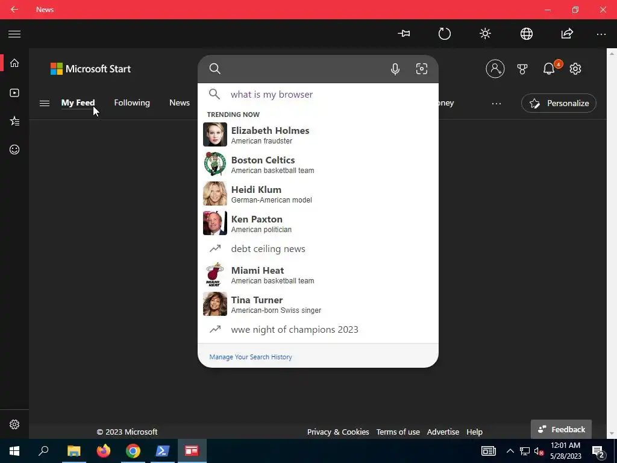The width and height of the screenshot is (617, 463).
Task: Open the taskbar clock and date
Action: 565,451
